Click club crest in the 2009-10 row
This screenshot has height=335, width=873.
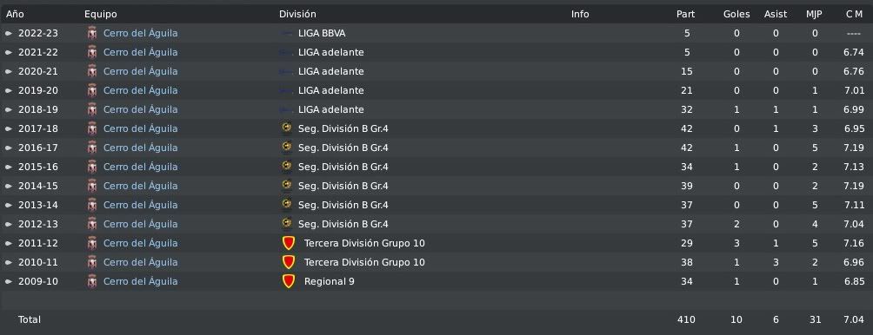[92, 281]
